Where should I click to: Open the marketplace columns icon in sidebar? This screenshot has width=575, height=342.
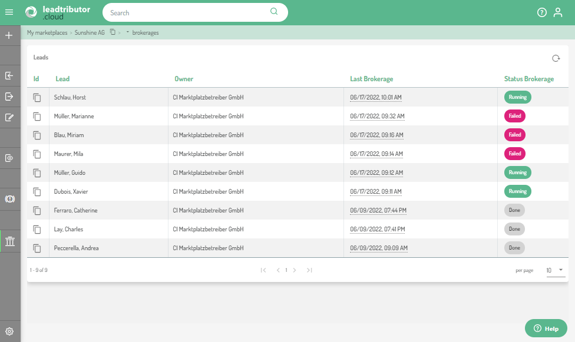[9, 241]
